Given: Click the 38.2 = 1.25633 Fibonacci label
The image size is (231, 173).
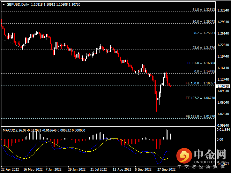Looking at the screenshot, I should pos(203,33).
